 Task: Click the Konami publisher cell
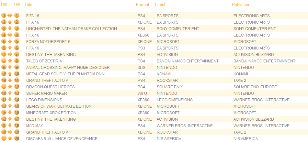click(241, 74)
